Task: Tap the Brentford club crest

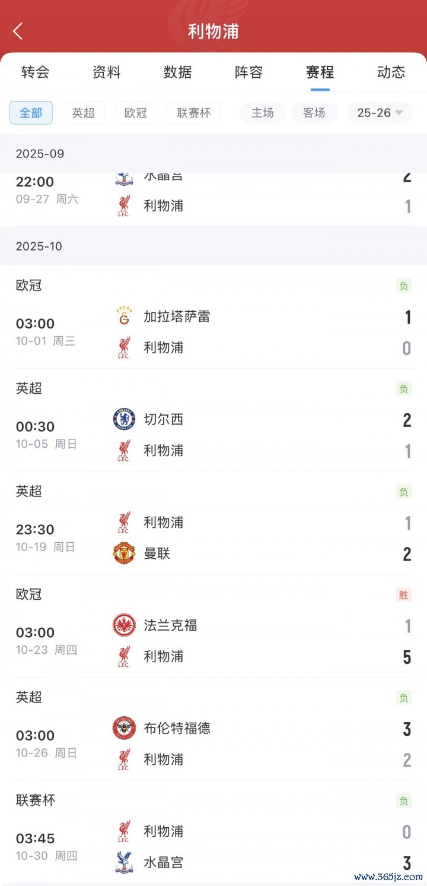Action: 124,728
